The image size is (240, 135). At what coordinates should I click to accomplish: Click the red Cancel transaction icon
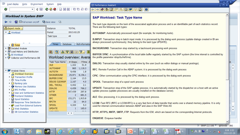55,9
